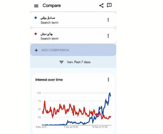Open the Iran, Past 7 days filter
Image resolution: width=163 pixels, height=134 pixels.
(79, 62)
